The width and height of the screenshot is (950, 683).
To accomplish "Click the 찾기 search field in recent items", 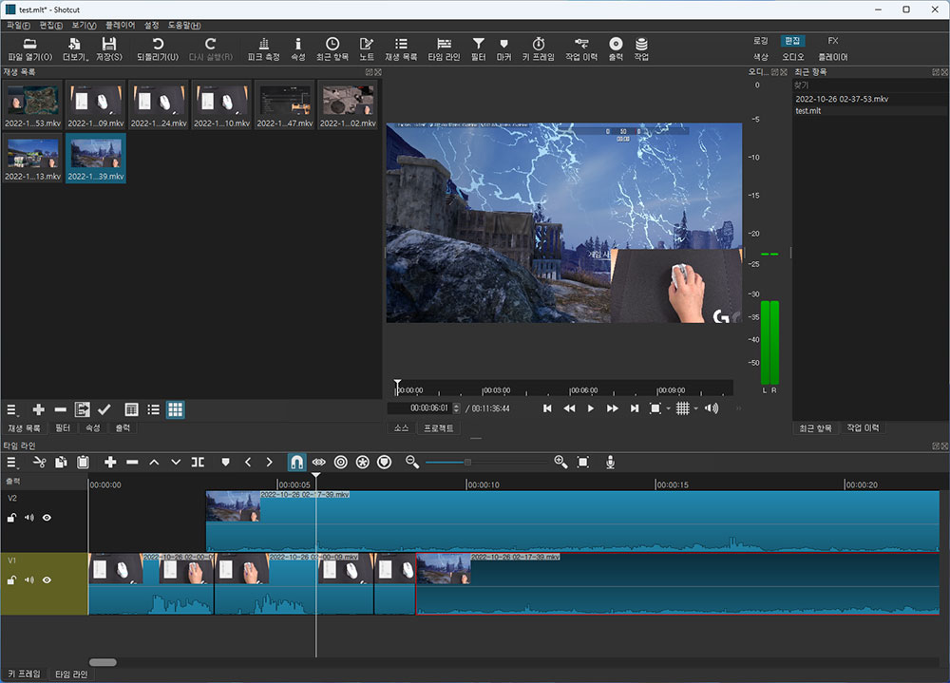I will pyautogui.click(x=869, y=85).
